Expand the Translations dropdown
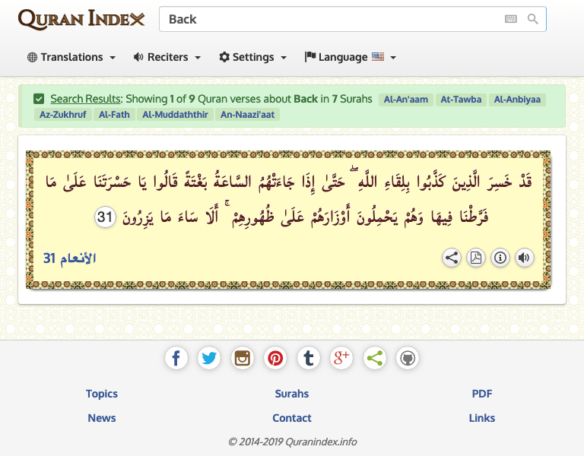The image size is (584, 456). (x=71, y=57)
